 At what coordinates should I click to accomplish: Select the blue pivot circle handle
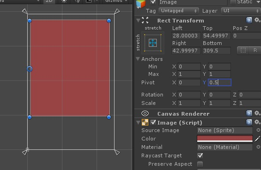click(30, 69)
